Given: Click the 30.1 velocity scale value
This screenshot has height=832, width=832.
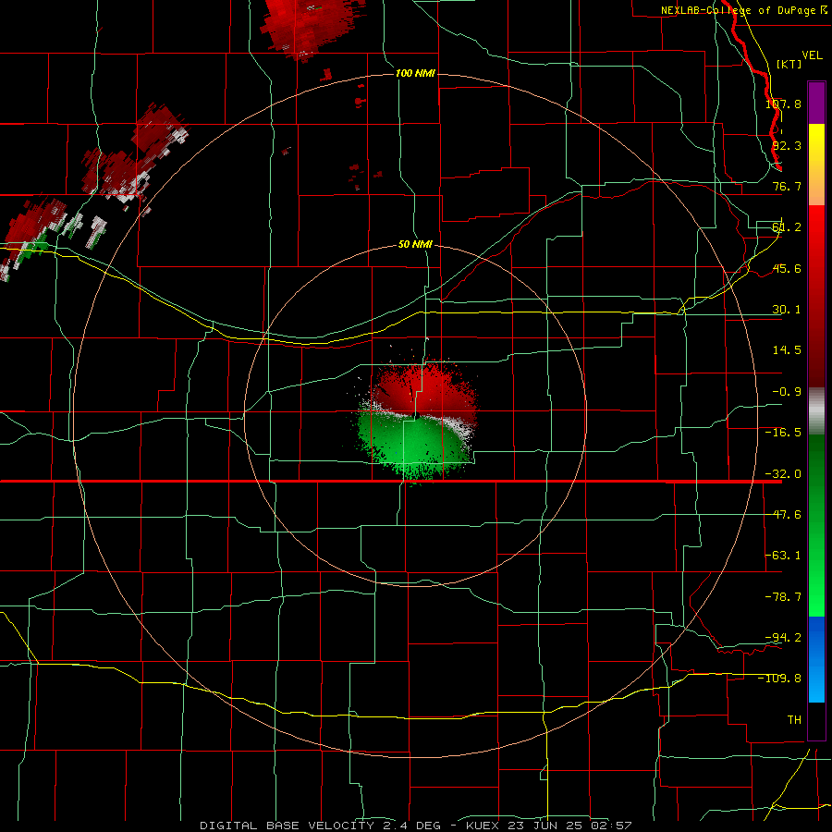Looking at the screenshot, I should click(x=787, y=310).
